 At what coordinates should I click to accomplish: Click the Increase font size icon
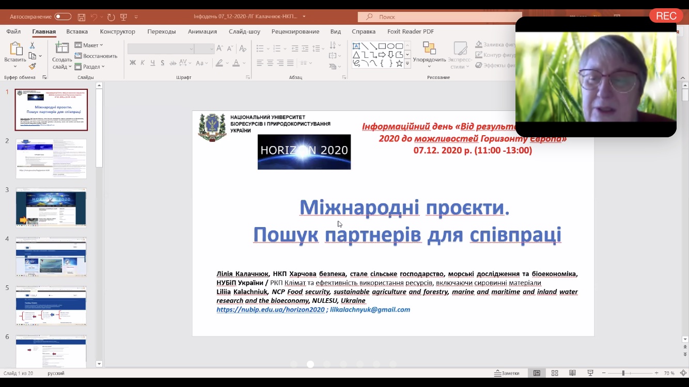pos(221,49)
